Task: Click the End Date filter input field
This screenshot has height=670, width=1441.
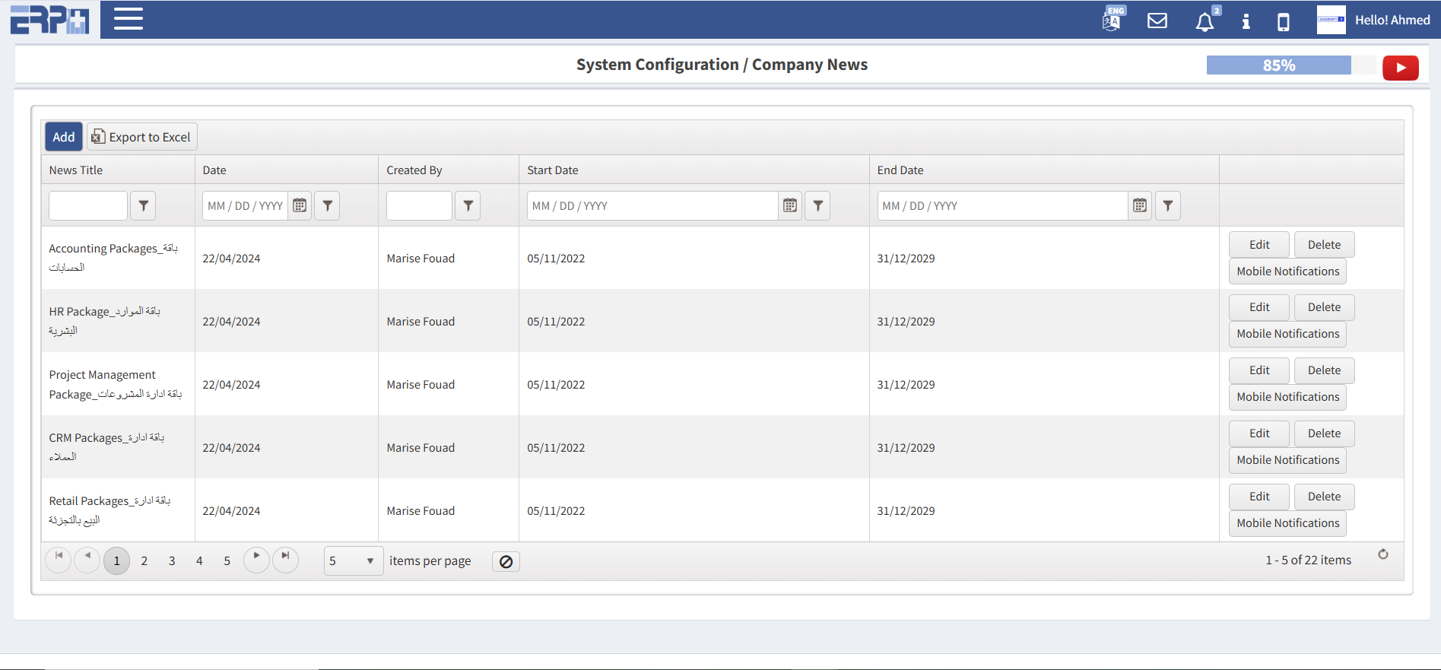Action: point(1001,205)
